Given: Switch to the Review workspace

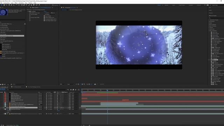Looking at the screenshot, I should 167,5.
